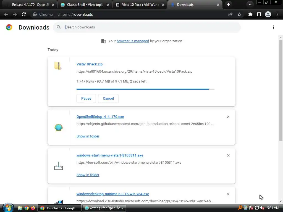Click the Vista10Pack archive.org URL text
Screen dimensions: 283x212
(x=135, y=71)
